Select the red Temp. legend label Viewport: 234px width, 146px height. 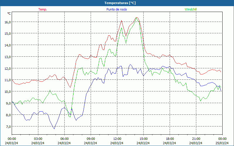click(x=43, y=9)
